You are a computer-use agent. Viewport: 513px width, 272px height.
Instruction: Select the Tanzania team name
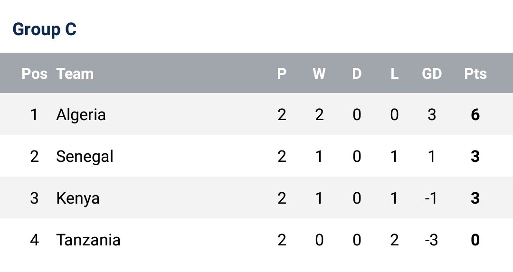pos(88,240)
